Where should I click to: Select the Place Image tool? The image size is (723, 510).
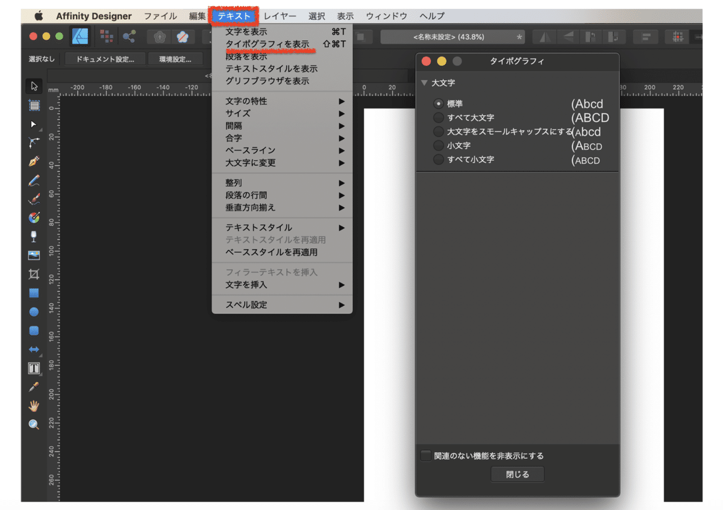click(34, 255)
